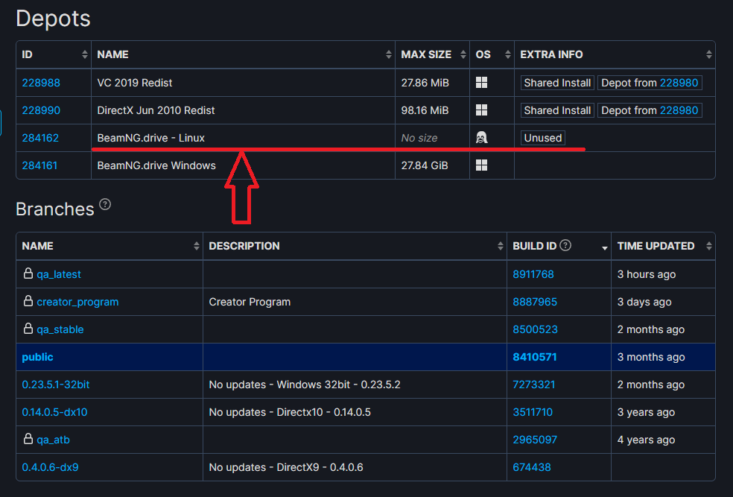Open build 8500523
Image resolution: width=733 pixels, height=497 pixels.
tap(536, 329)
